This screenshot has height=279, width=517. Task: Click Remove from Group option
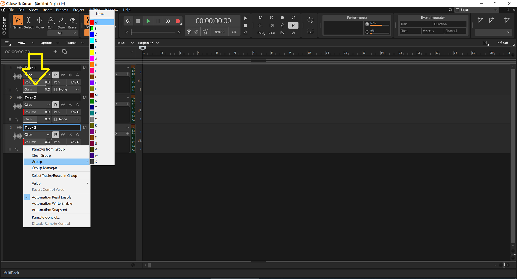pos(48,149)
